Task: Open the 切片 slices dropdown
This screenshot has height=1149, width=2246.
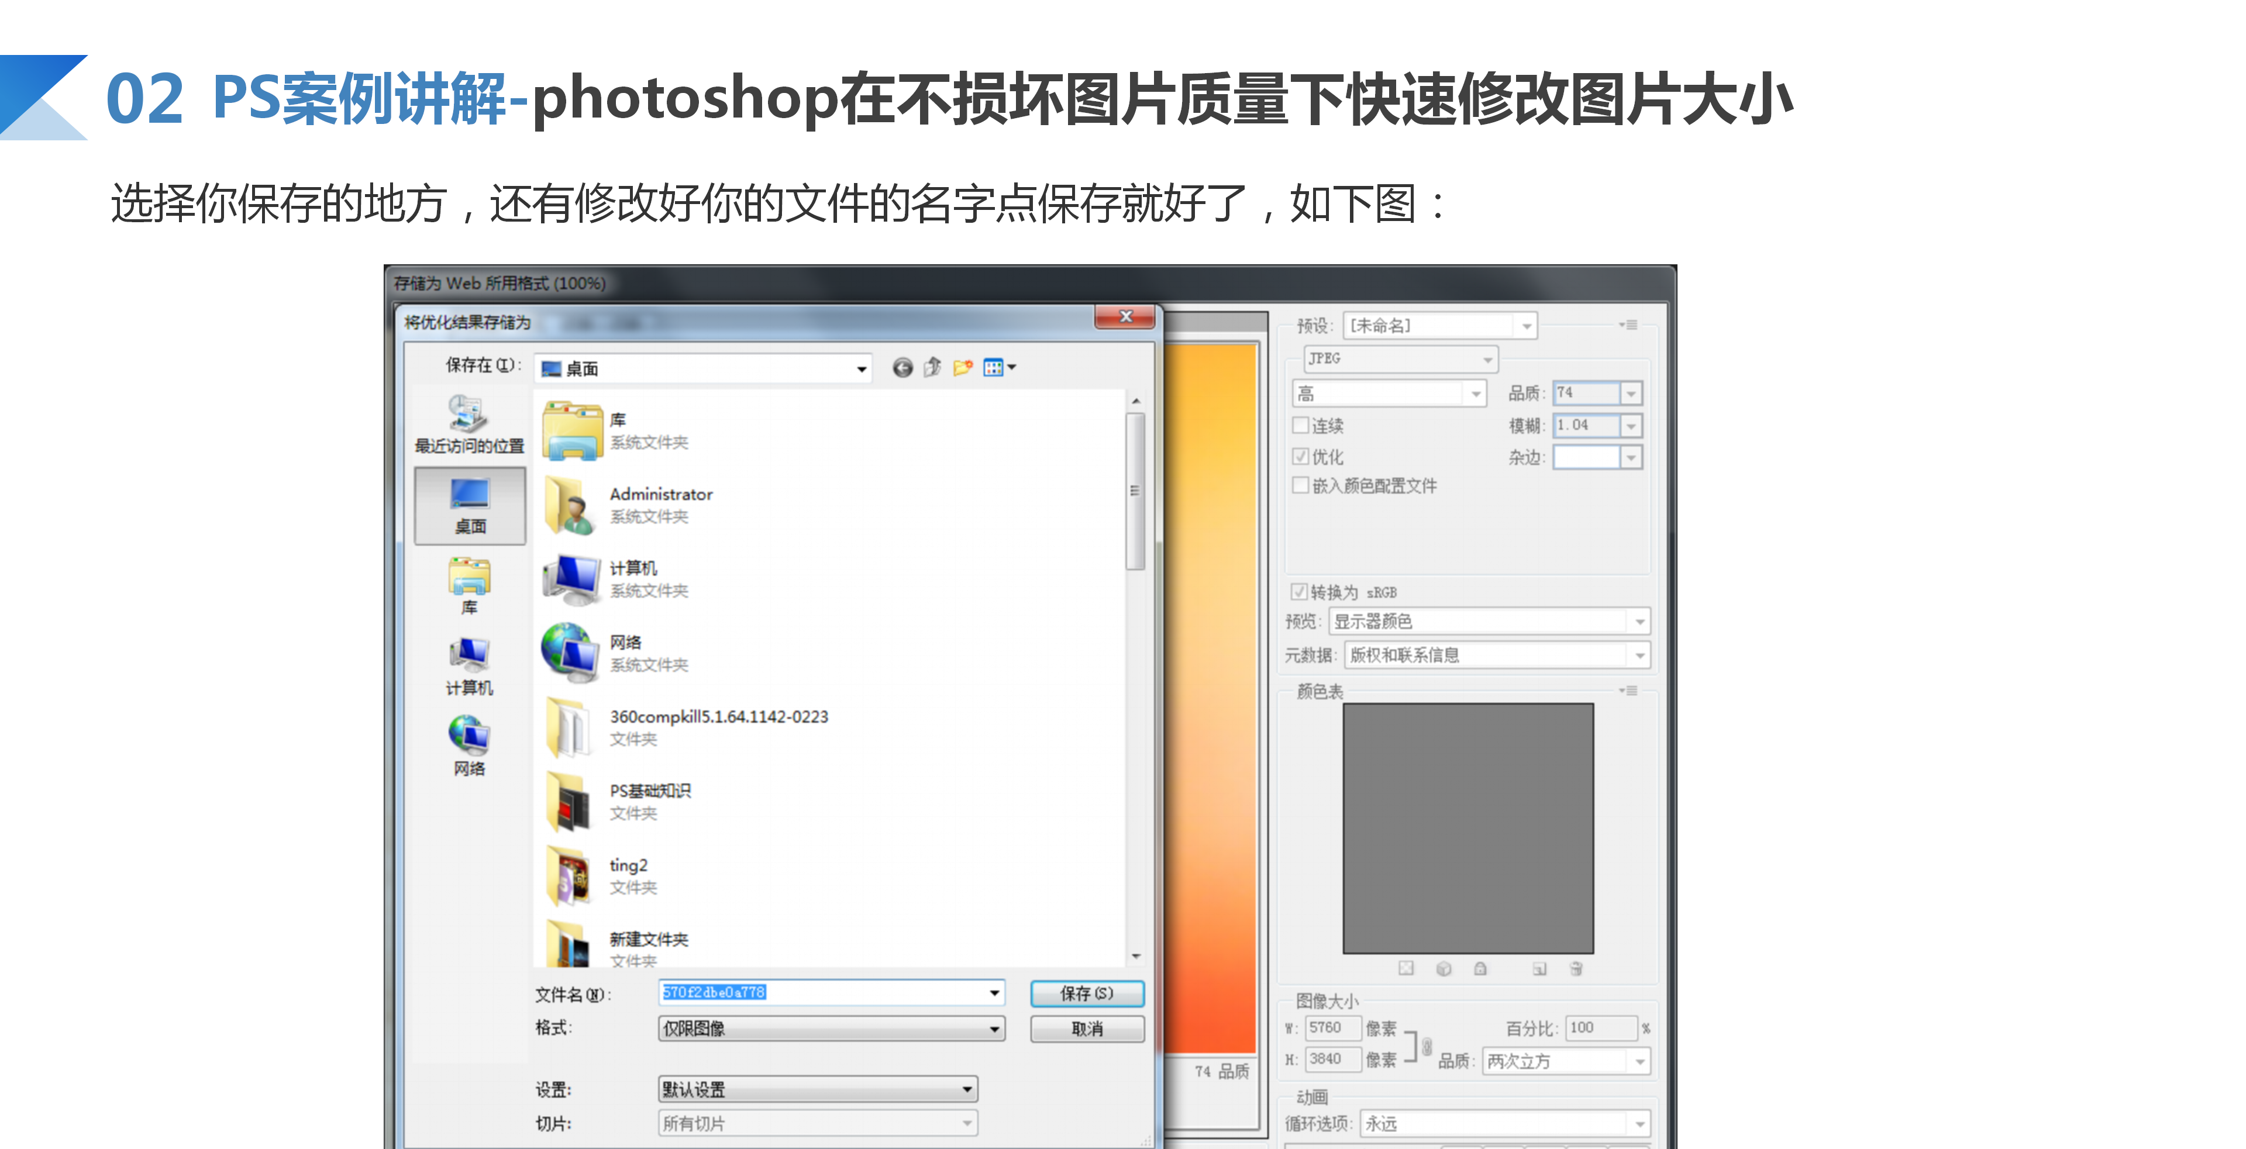Action: tap(818, 1123)
